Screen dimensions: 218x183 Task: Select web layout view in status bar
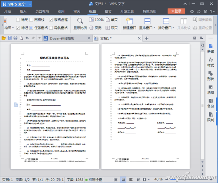point(138,179)
